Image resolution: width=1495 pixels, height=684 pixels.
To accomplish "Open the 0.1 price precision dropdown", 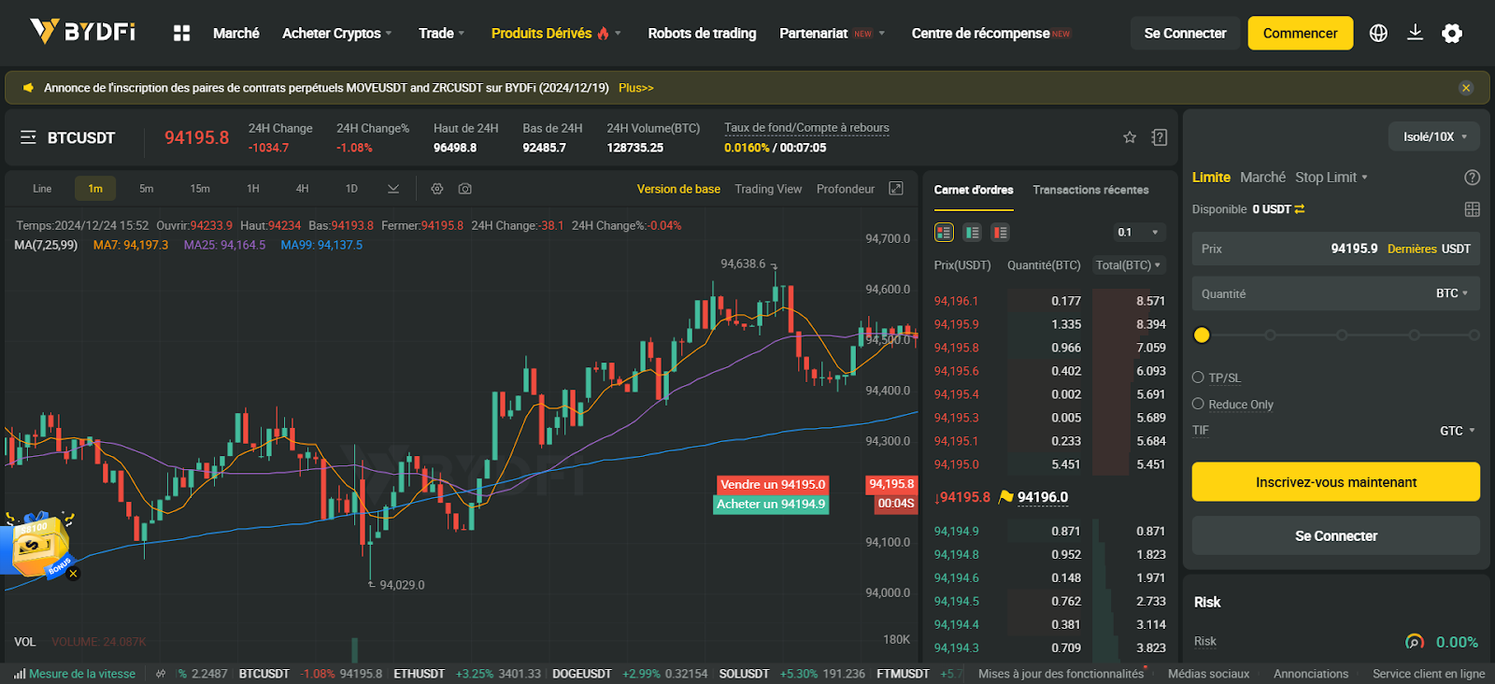I will (x=1138, y=233).
